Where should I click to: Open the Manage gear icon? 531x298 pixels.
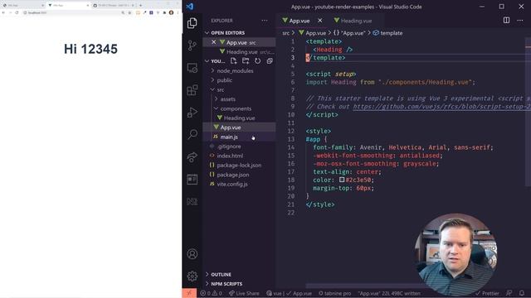click(192, 276)
